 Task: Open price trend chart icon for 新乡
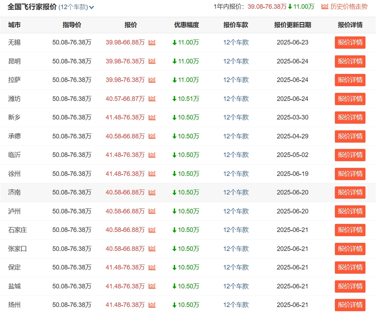152,118
